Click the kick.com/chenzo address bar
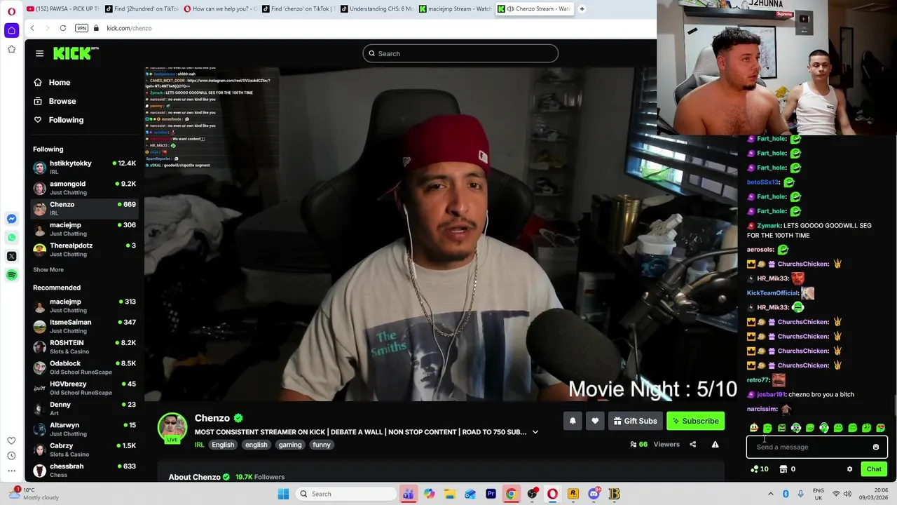Viewport: 897px width, 505px height. (x=129, y=28)
